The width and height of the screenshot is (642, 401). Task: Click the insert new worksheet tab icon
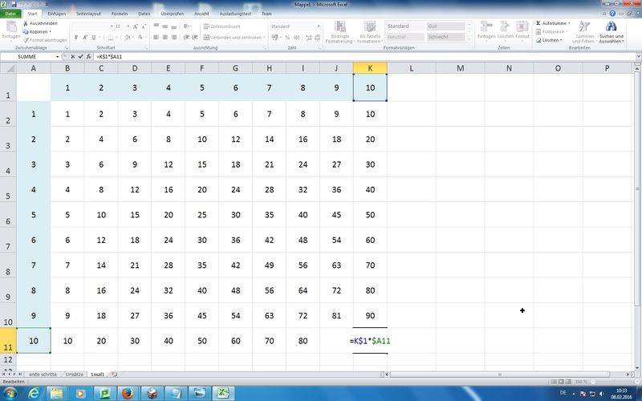pyautogui.click(x=114, y=375)
